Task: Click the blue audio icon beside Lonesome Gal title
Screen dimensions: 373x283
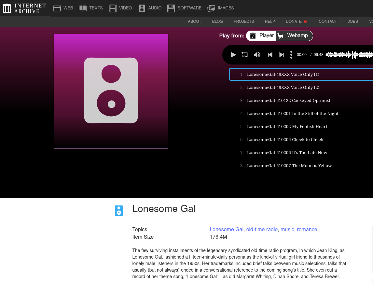Action: tap(119, 211)
